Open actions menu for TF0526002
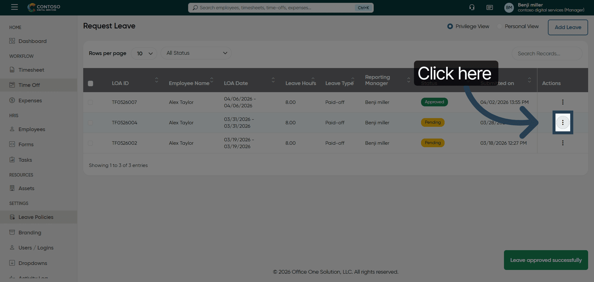 pyautogui.click(x=562, y=143)
